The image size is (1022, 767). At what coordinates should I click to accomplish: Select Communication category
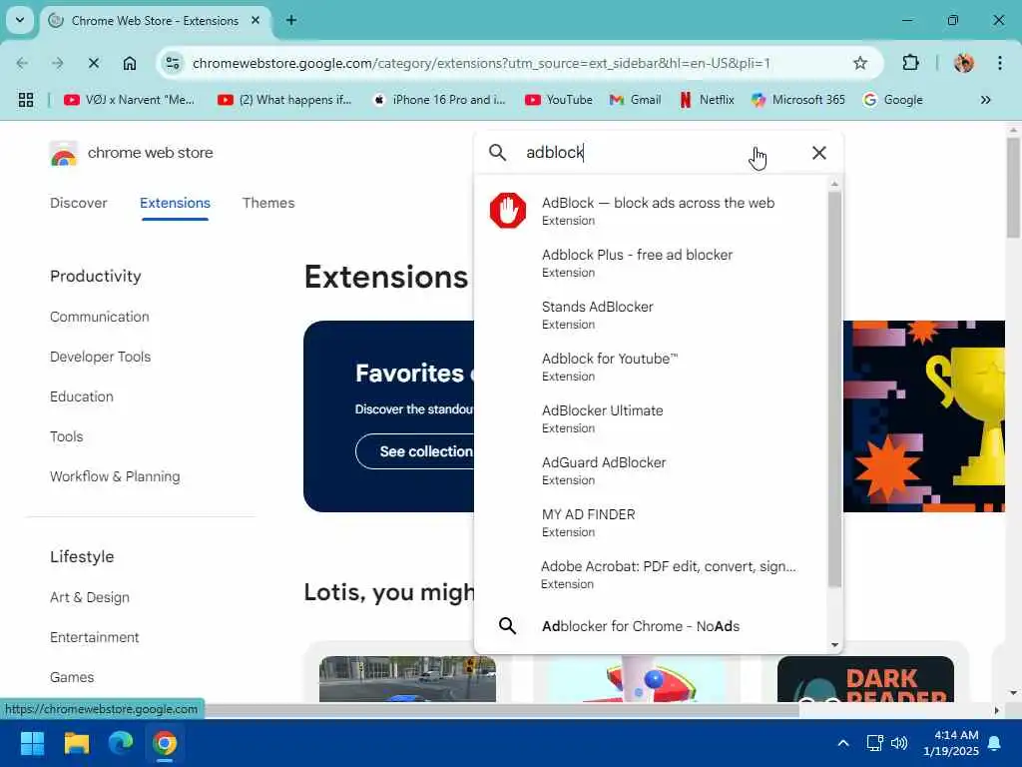pos(100,317)
